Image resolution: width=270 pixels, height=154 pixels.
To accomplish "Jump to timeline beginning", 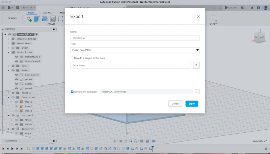I will 3,149.
